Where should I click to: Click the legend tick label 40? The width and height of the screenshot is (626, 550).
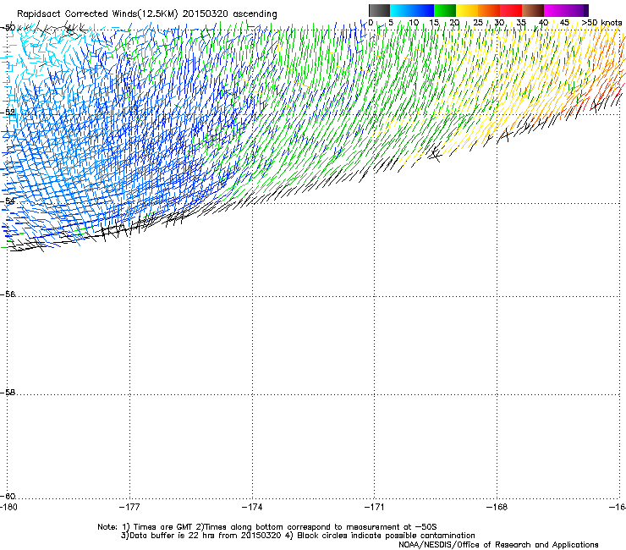[543, 23]
